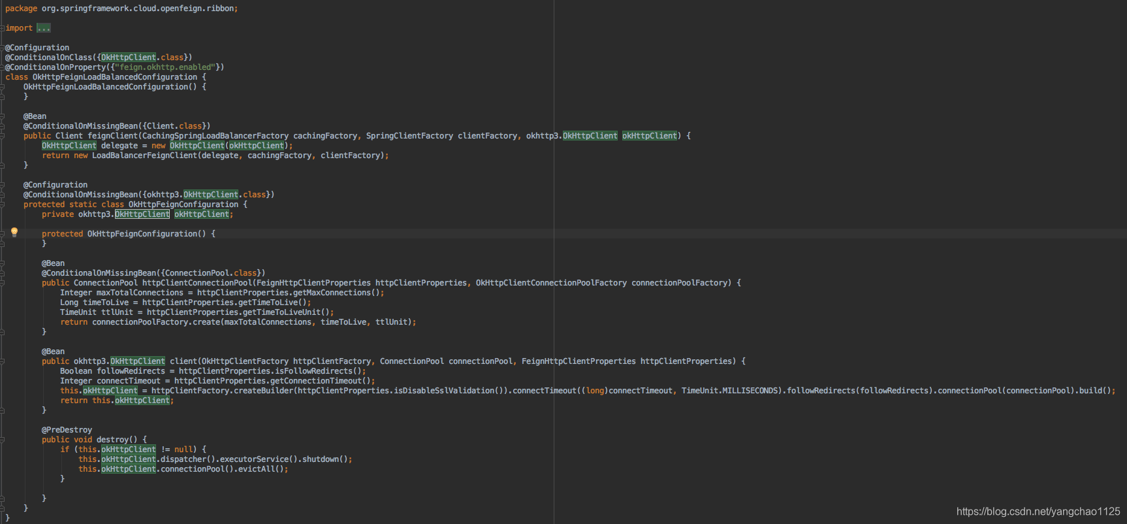The image size is (1127, 524).
Task: Click connectionPoolFactory.create in return statement
Action: 156,322
